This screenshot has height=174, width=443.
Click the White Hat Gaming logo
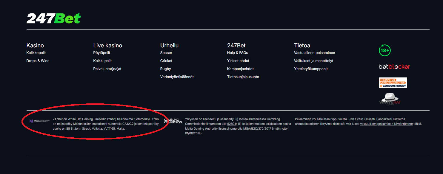point(390,99)
